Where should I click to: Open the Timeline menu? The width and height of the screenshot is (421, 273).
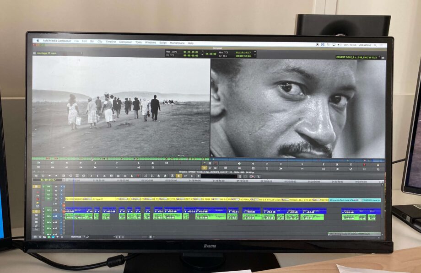111,42
